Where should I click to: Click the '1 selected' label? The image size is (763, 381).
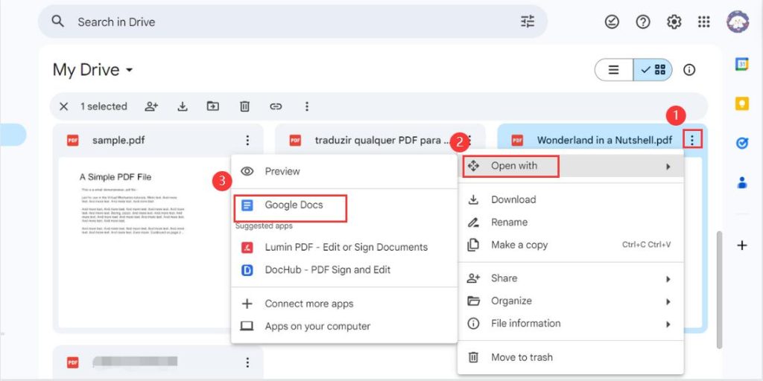[x=104, y=106]
